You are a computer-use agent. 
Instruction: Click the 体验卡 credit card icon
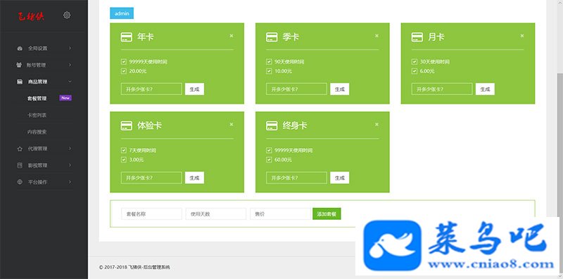coord(127,125)
